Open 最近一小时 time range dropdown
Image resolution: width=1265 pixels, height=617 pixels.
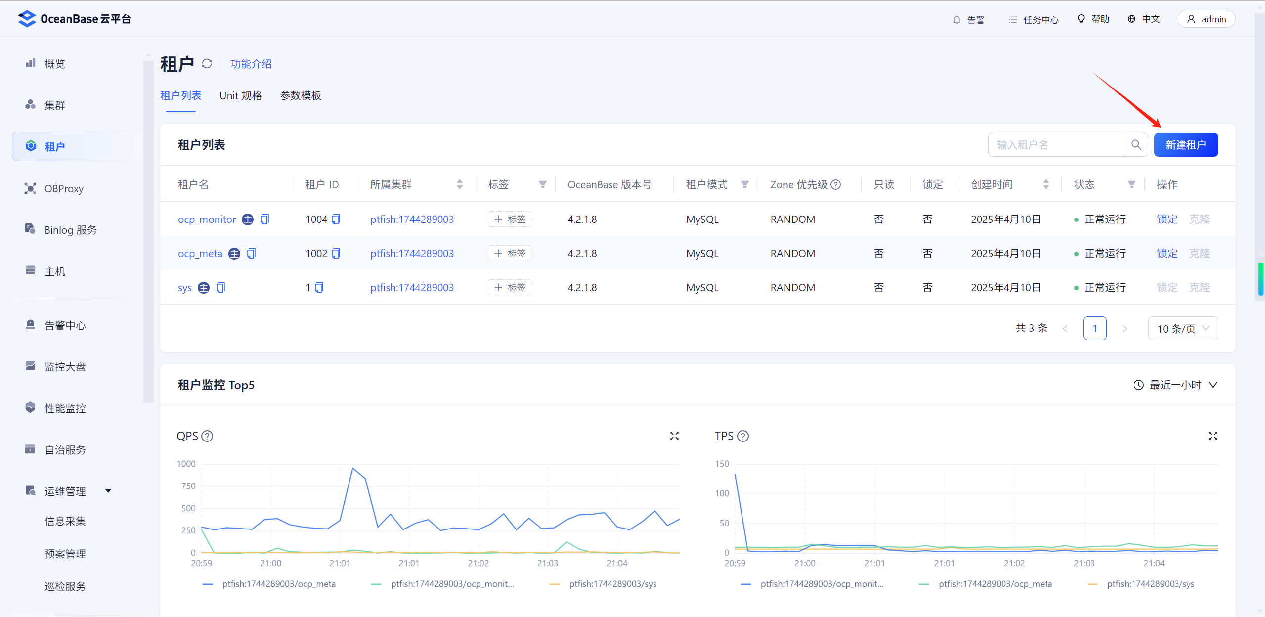(x=1175, y=385)
